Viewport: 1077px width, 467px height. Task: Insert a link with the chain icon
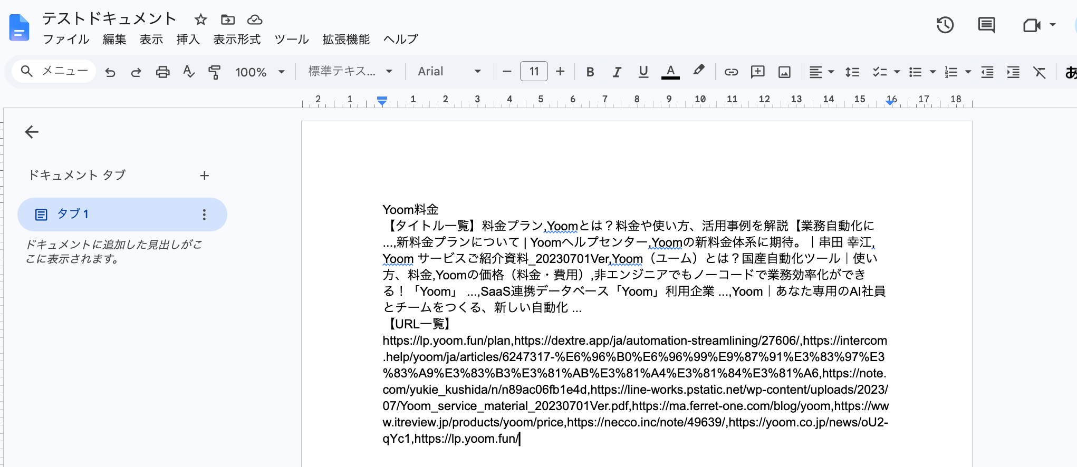tap(731, 72)
